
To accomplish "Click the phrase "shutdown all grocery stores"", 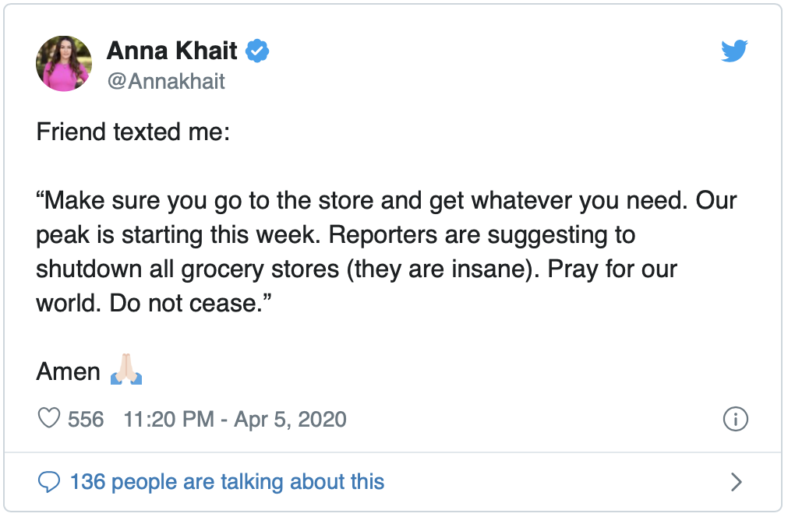I will [x=188, y=269].
